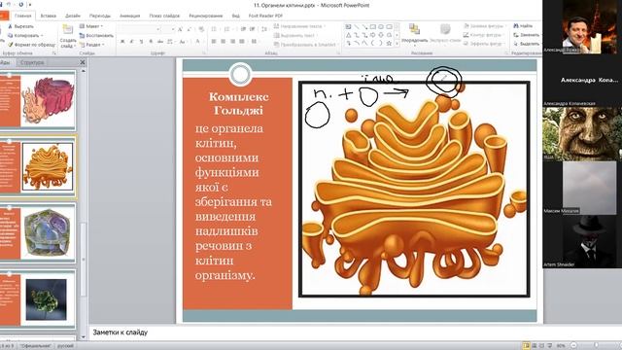
Task: Open the font size combo box
Action: 168,29
